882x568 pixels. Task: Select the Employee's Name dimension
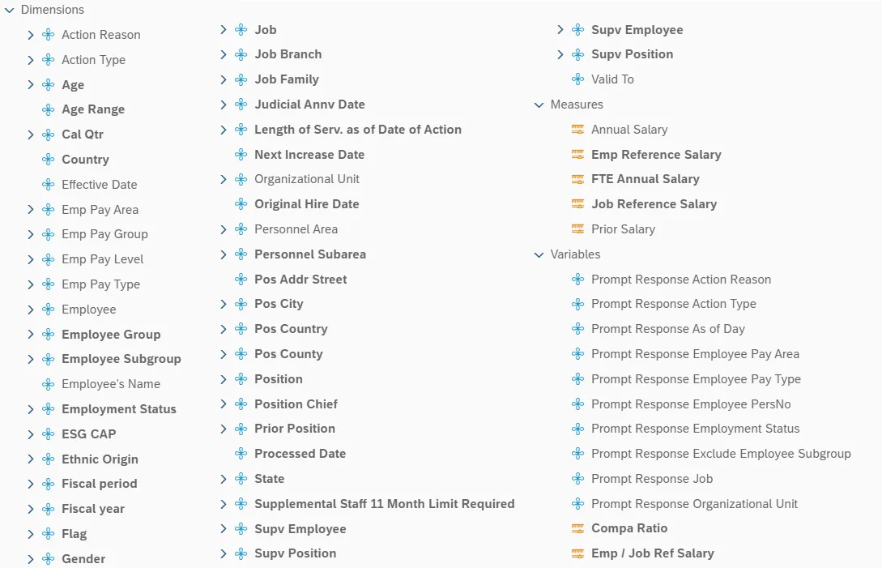[x=111, y=384]
